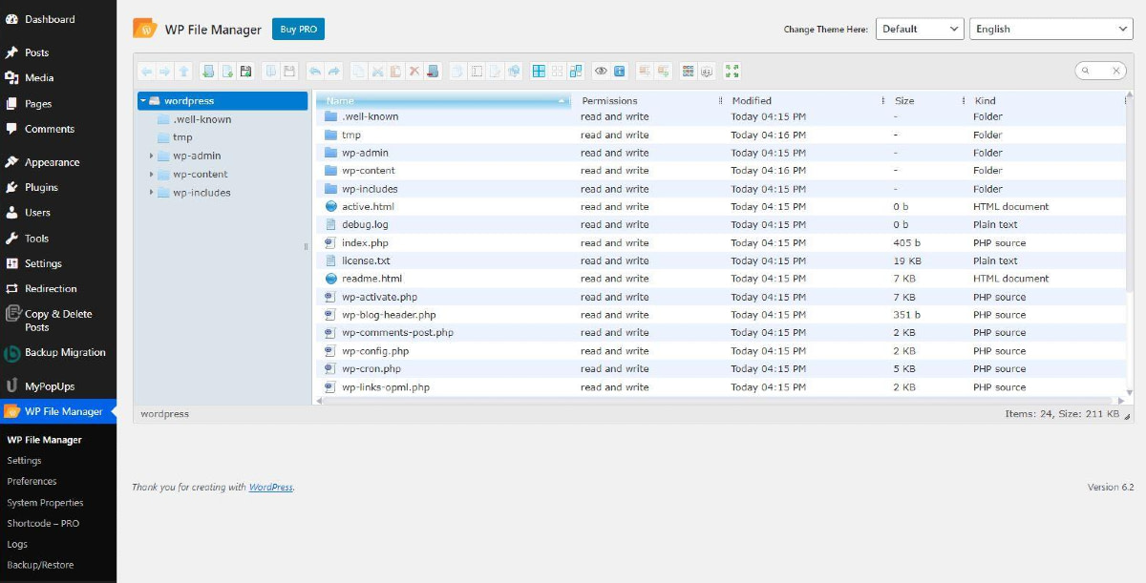Click the Buy PRO button
Screen dimensions: 1146x583
coord(298,29)
